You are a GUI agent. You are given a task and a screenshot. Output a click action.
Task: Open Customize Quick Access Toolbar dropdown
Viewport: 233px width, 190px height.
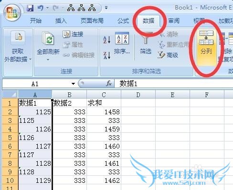pyautogui.click(x=106, y=8)
